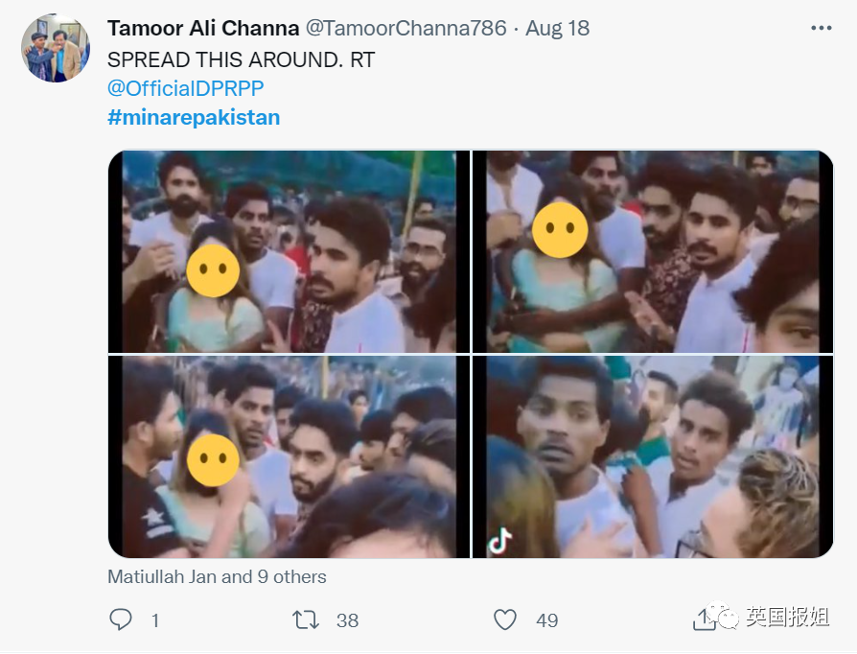Screen dimensions: 857x654
Task: Open the bottom-right image with the TikTok logo
Action: pos(653,457)
